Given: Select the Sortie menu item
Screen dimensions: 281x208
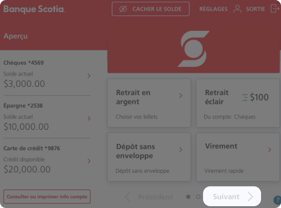Looking at the screenshot, I should pyautogui.click(x=255, y=9).
